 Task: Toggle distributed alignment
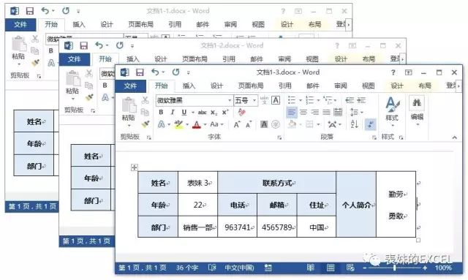point(338,113)
